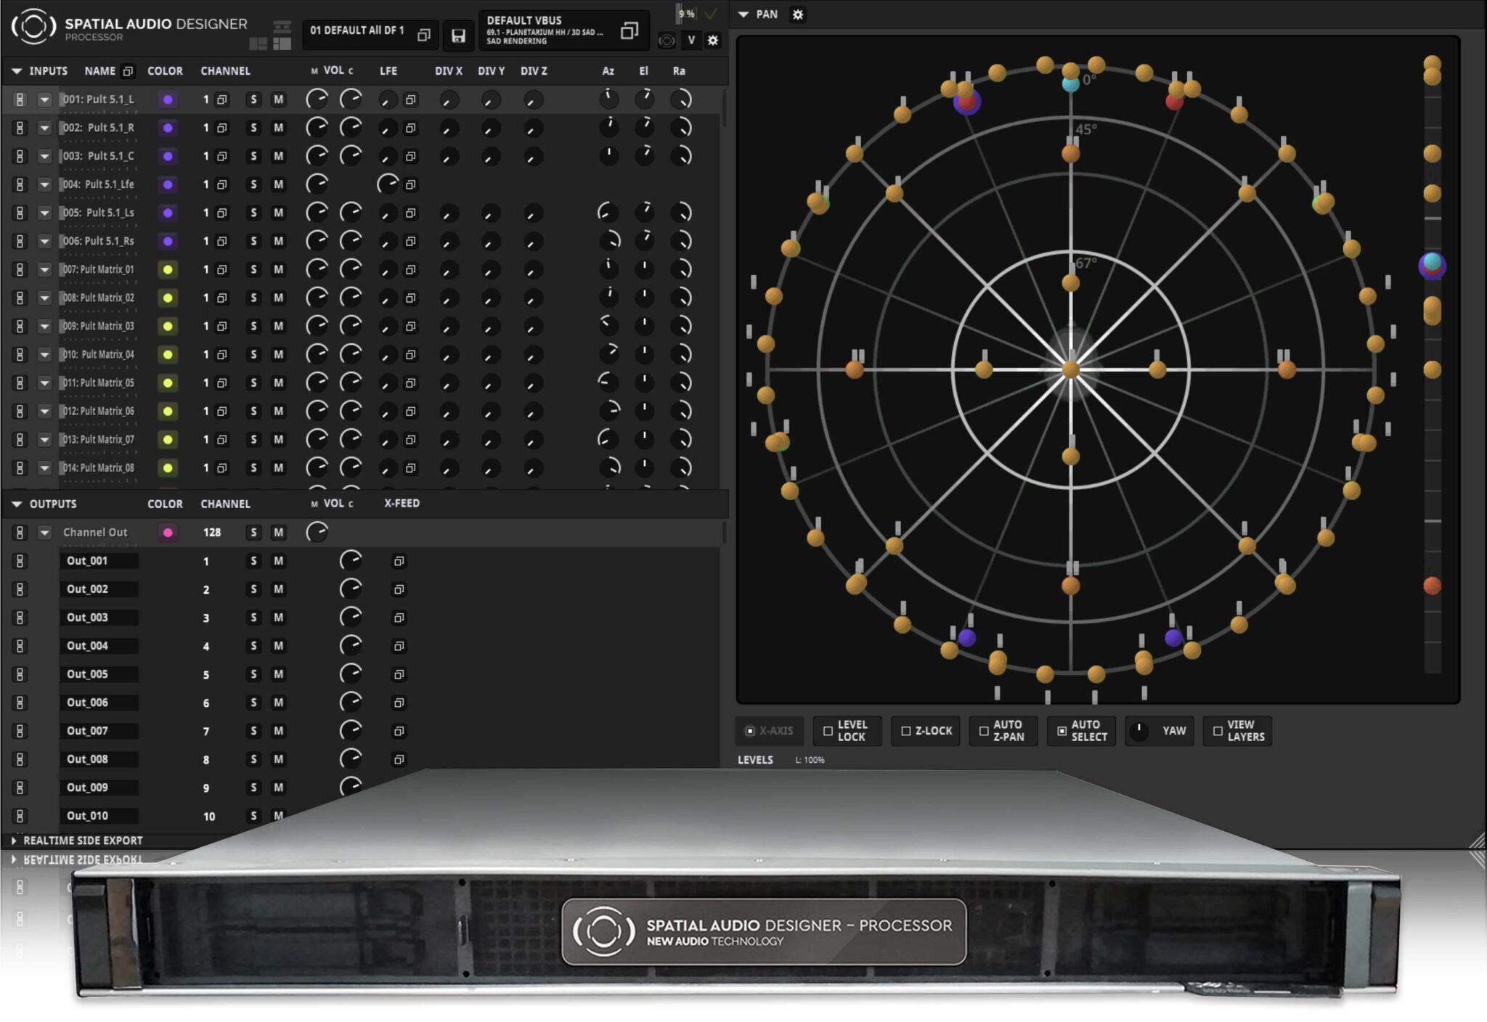
Task: Click the COLOR header in the outputs section
Action: coord(165,504)
